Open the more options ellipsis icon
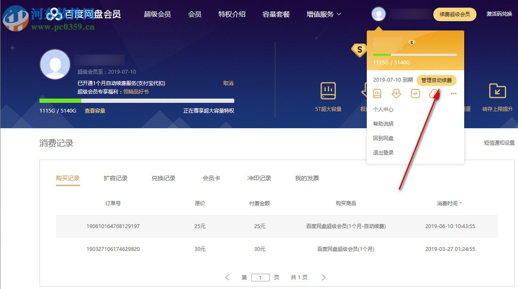The width and height of the screenshot is (518, 289). click(453, 93)
